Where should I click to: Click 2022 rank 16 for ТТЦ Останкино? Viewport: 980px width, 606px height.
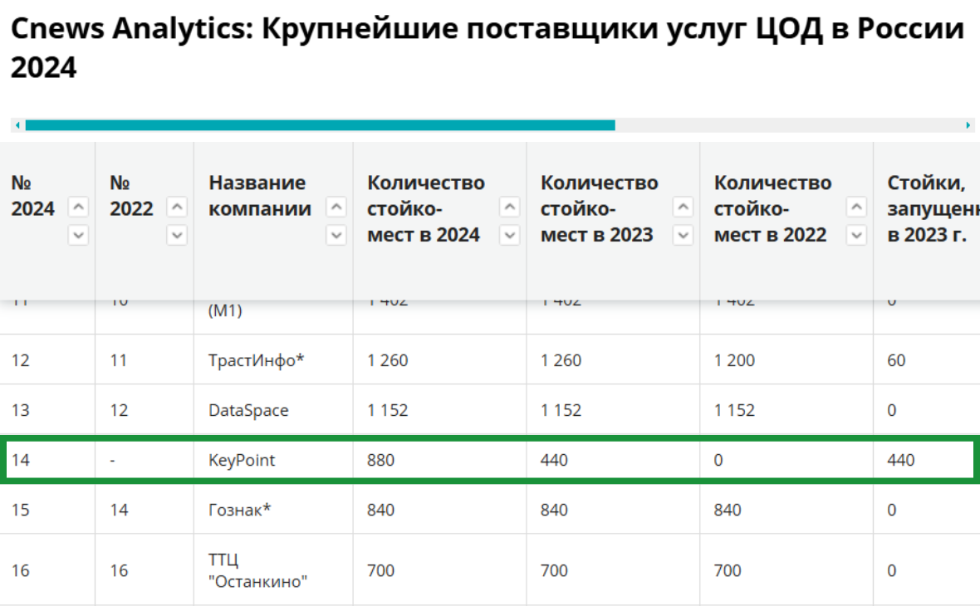tap(119, 570)
